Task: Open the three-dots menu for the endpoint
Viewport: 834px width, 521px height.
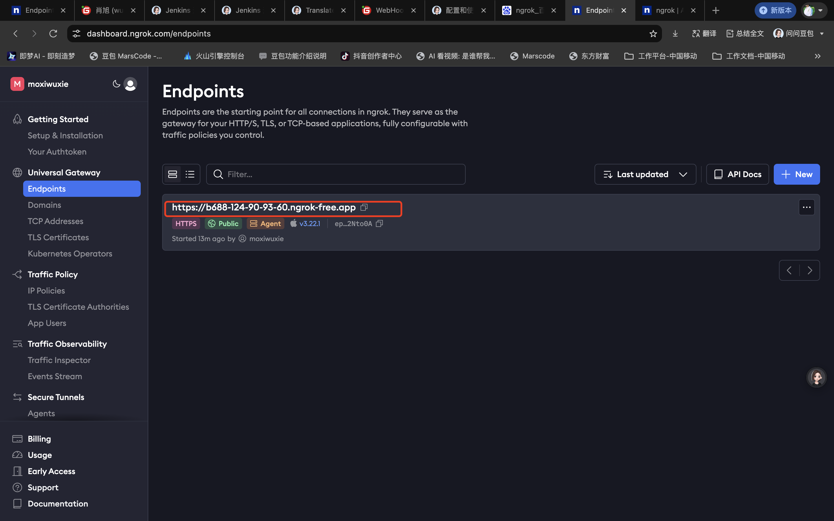Action: pyautogui.click(x=806, y=207)
